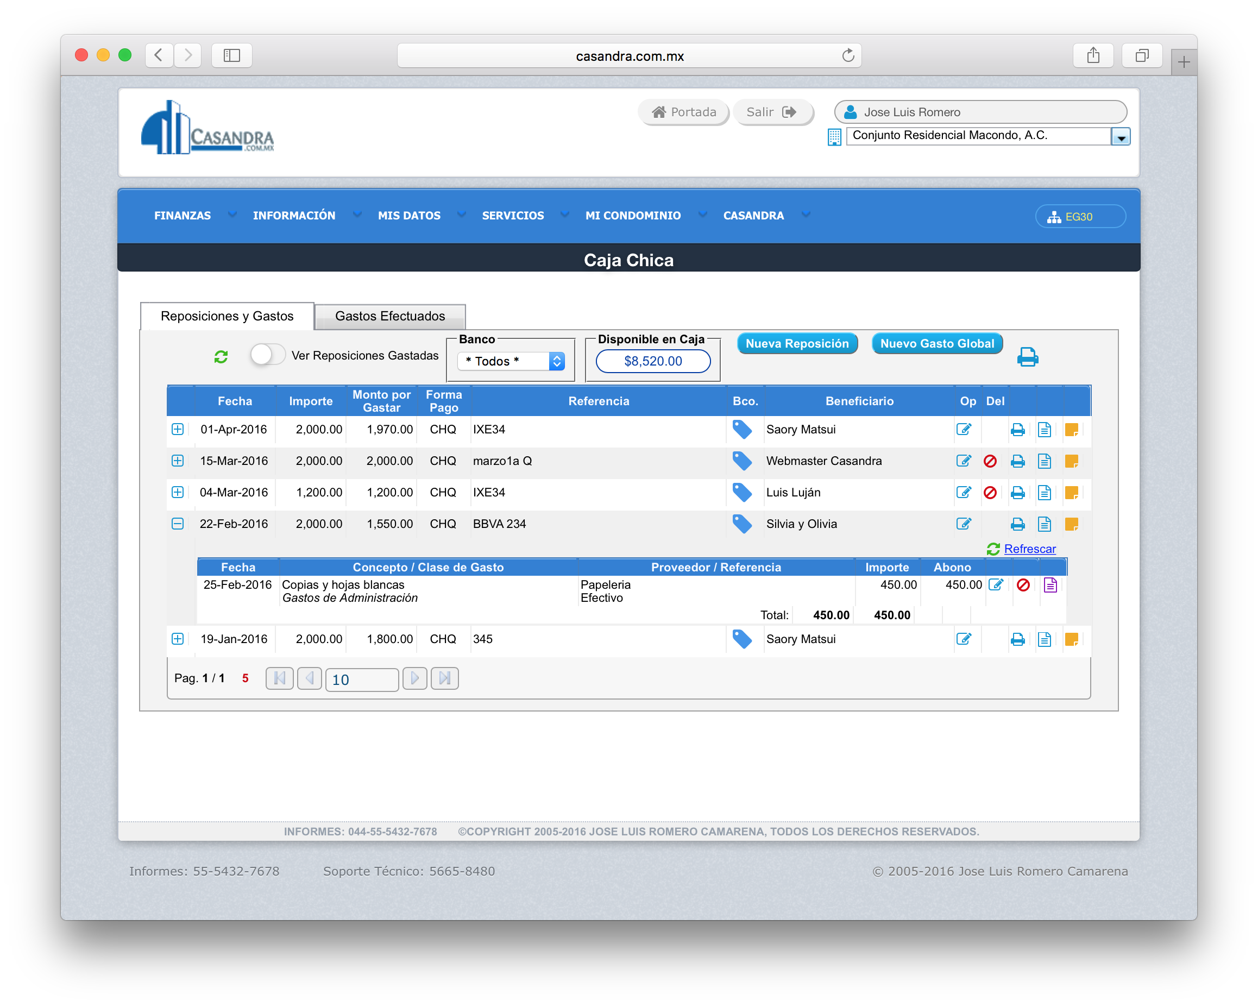Open the MI CONDOMINIO menu
1258x1007 pixels.
(633, 215)
